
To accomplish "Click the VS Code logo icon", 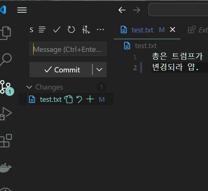I will (3, 10).
